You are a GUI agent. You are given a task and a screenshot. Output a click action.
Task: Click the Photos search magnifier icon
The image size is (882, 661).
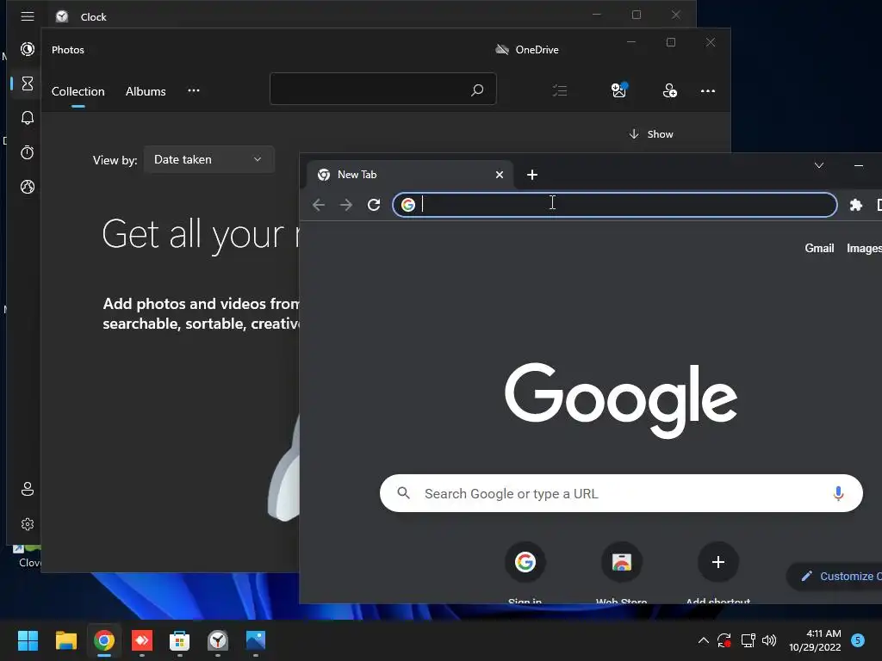point(477,90)
